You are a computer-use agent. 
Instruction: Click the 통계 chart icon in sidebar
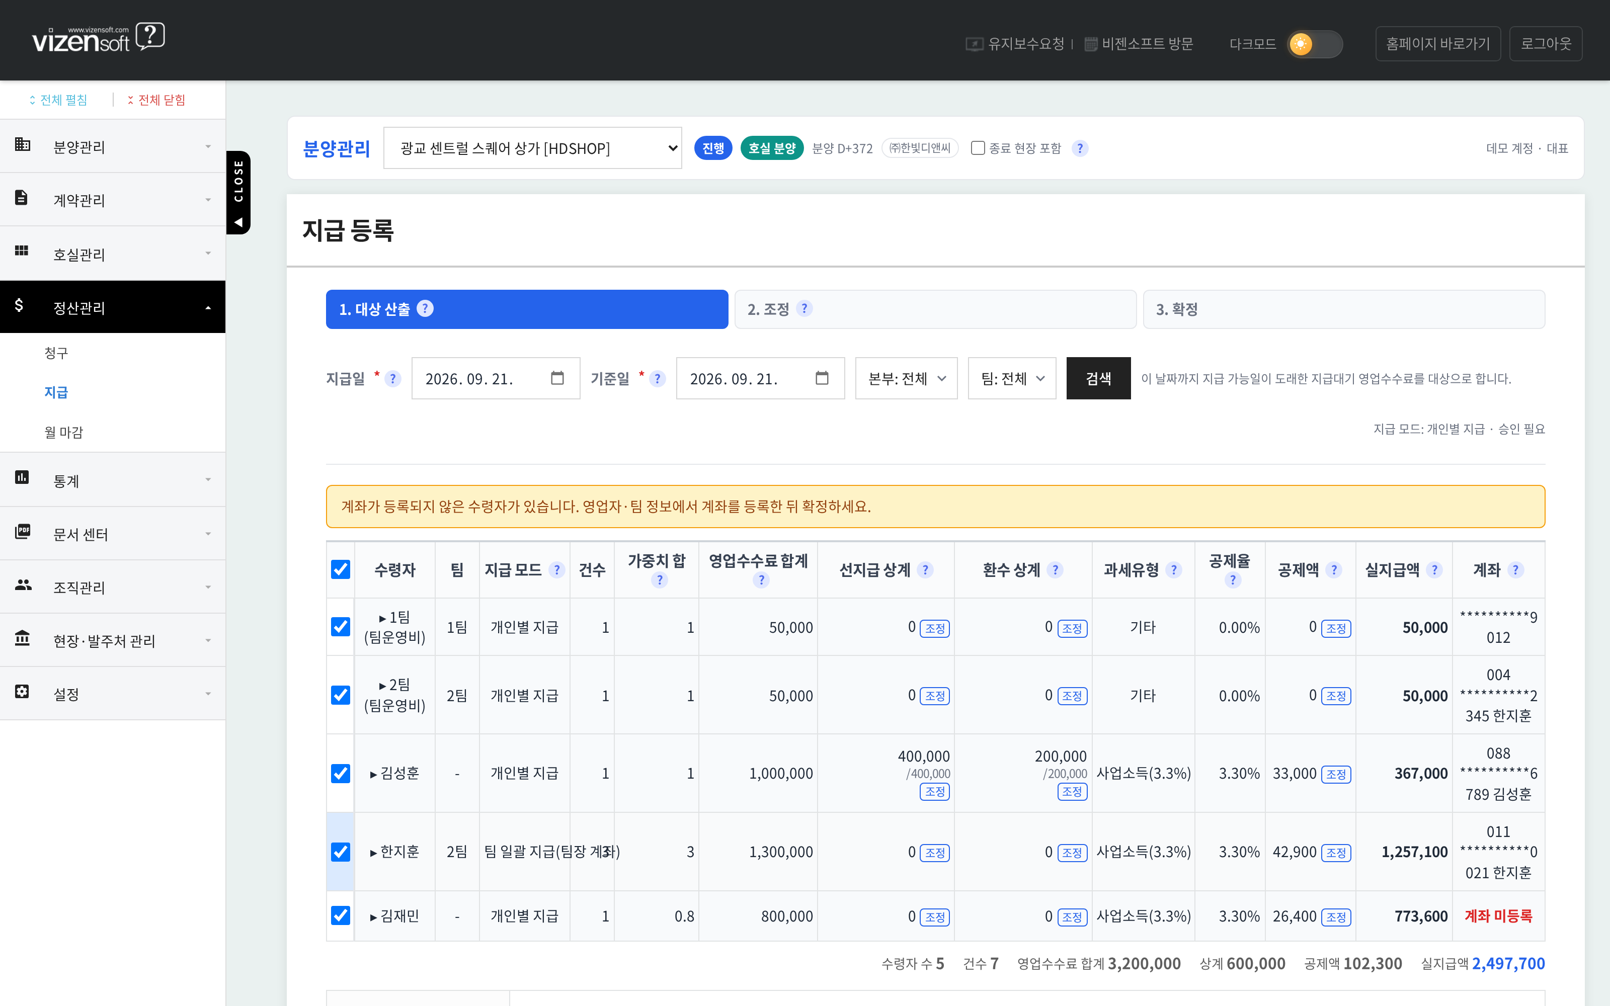click(x=22, y=477)
